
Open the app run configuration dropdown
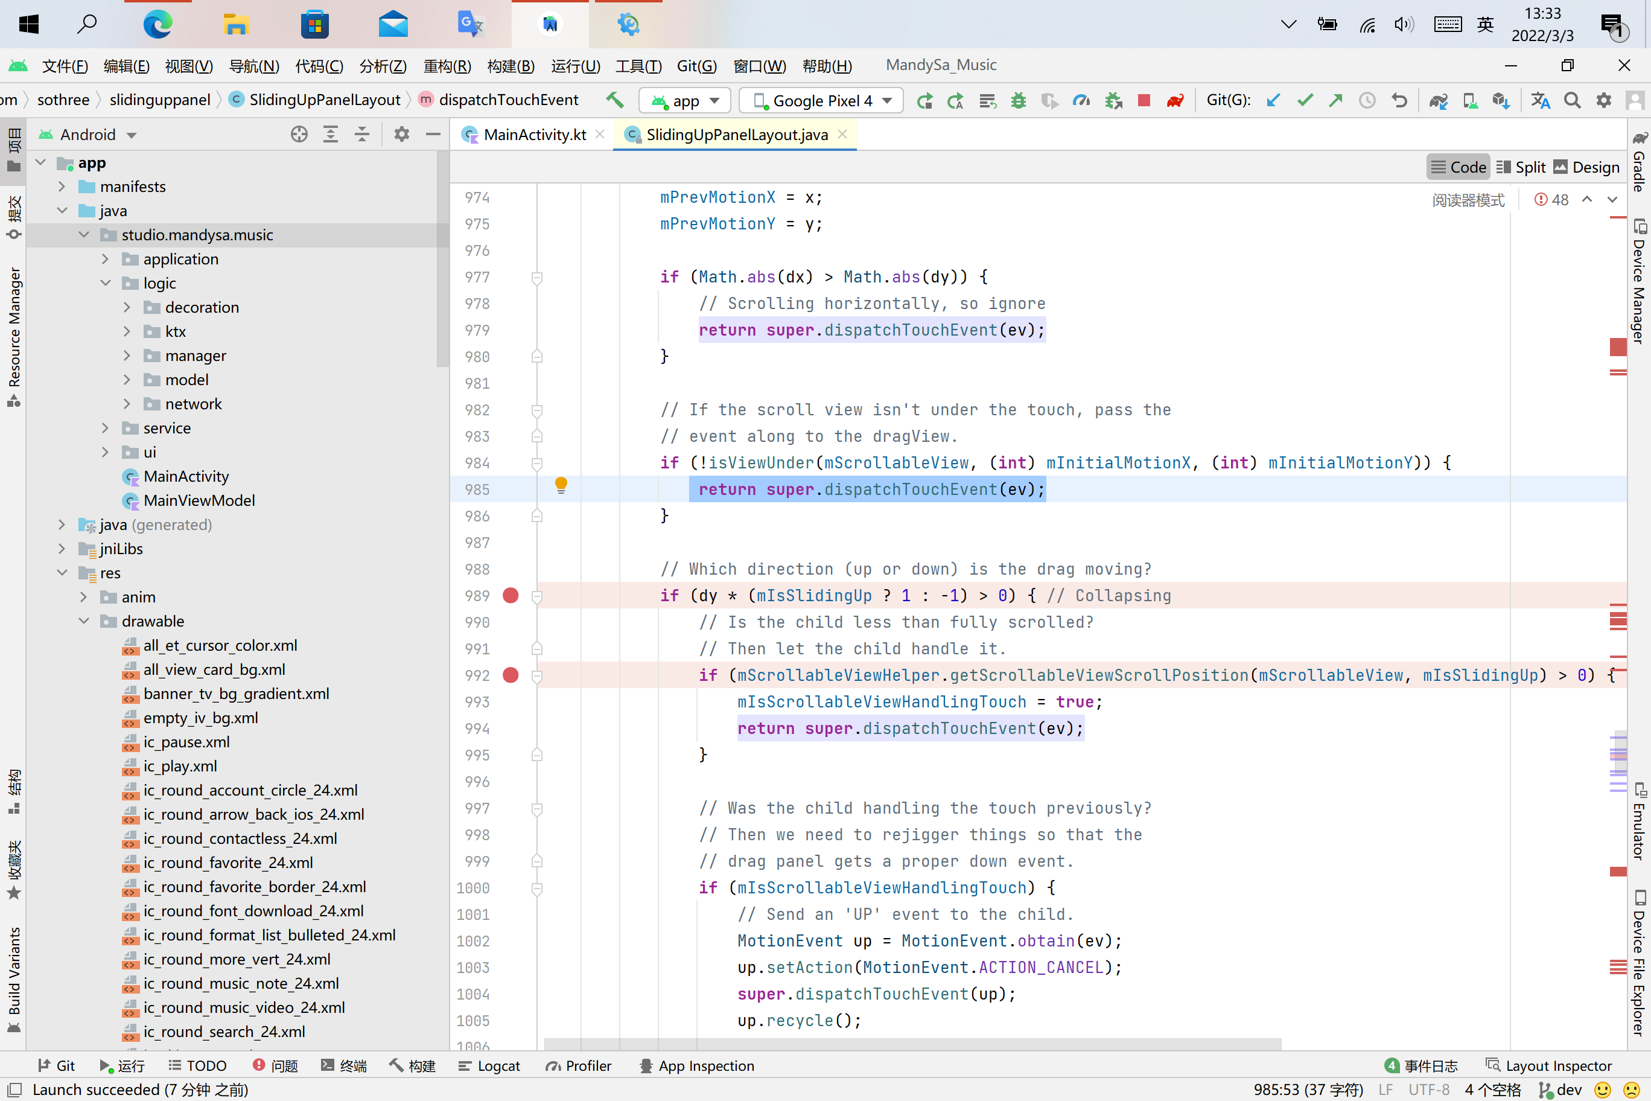tap(684, 101)
